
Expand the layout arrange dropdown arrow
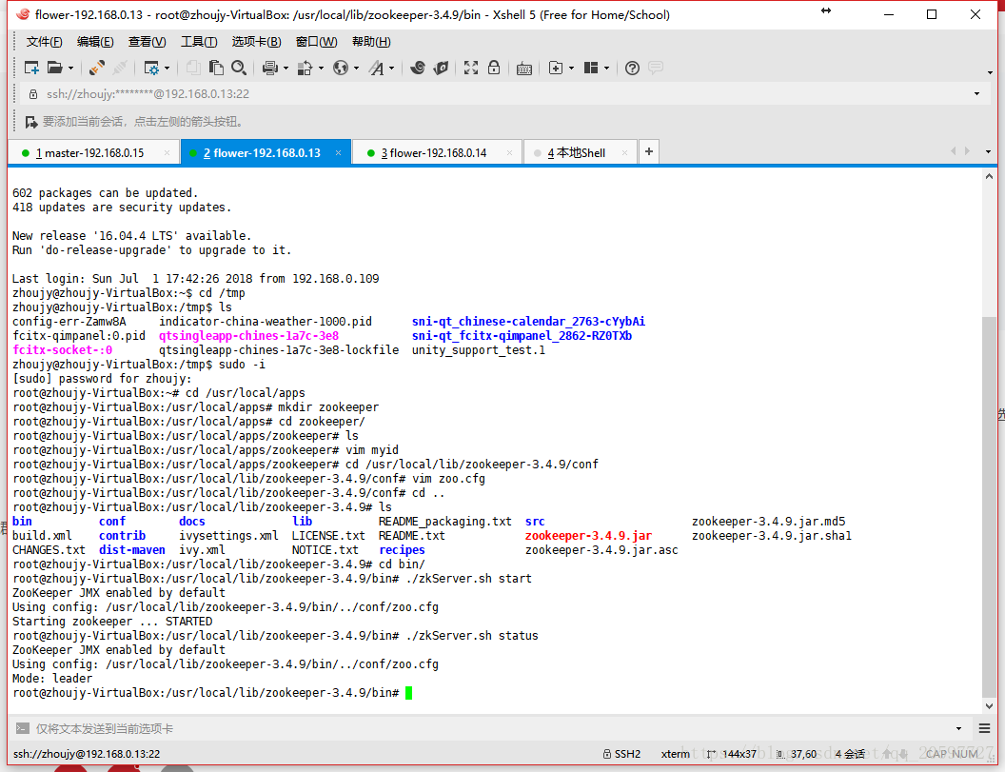coord(606,68)
